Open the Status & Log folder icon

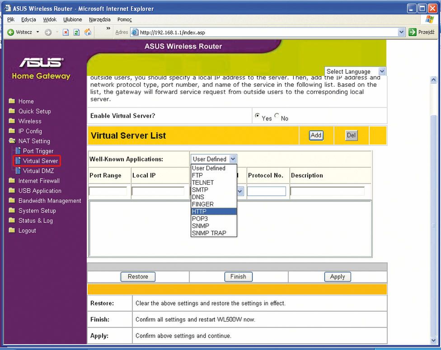12,220
